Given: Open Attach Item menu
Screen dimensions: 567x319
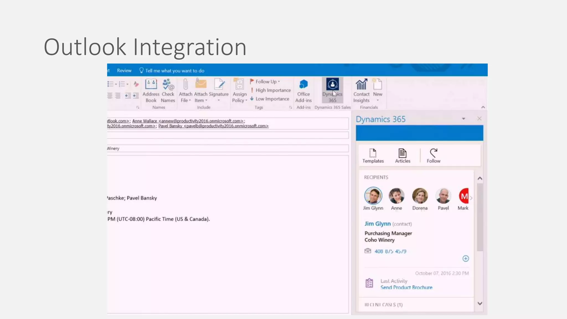Looking at the screenshot, I should [201, 91].
